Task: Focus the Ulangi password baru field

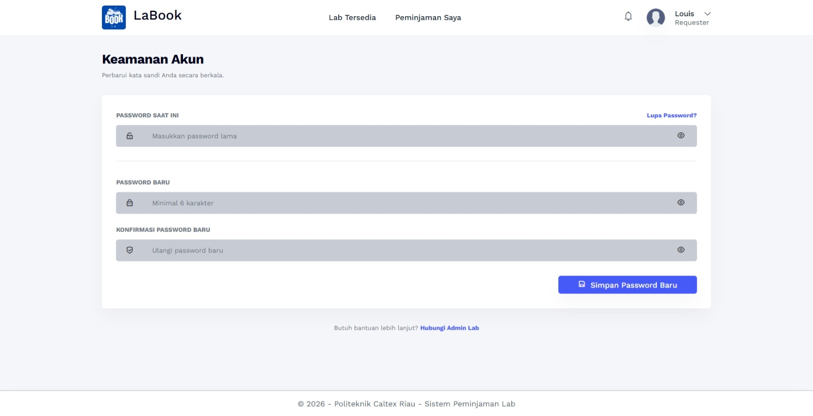Action: pyautogui.click(x=406, y=250)
